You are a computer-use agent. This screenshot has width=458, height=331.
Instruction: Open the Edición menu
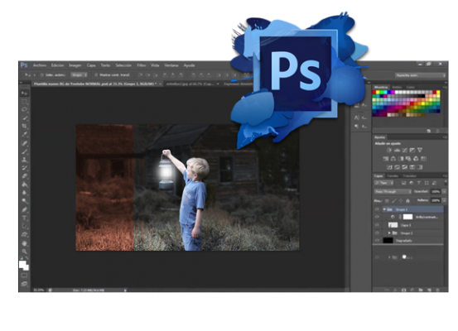pyautogui.click(x=57, y=65)
